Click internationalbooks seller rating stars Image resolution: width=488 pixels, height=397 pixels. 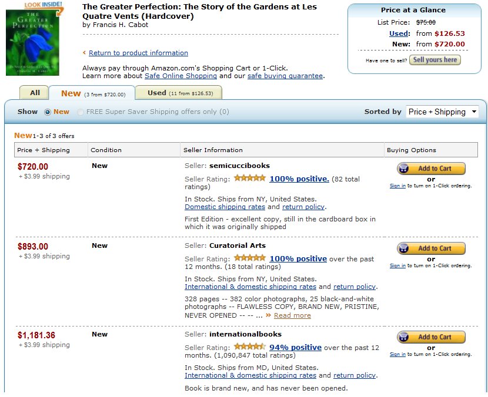(x=250, y=347)
